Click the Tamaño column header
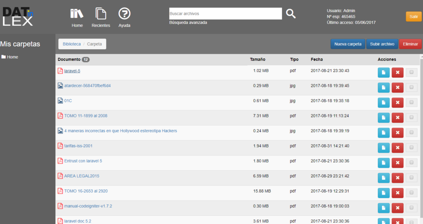This screenshot has width=423, height=224. [258, 60]
